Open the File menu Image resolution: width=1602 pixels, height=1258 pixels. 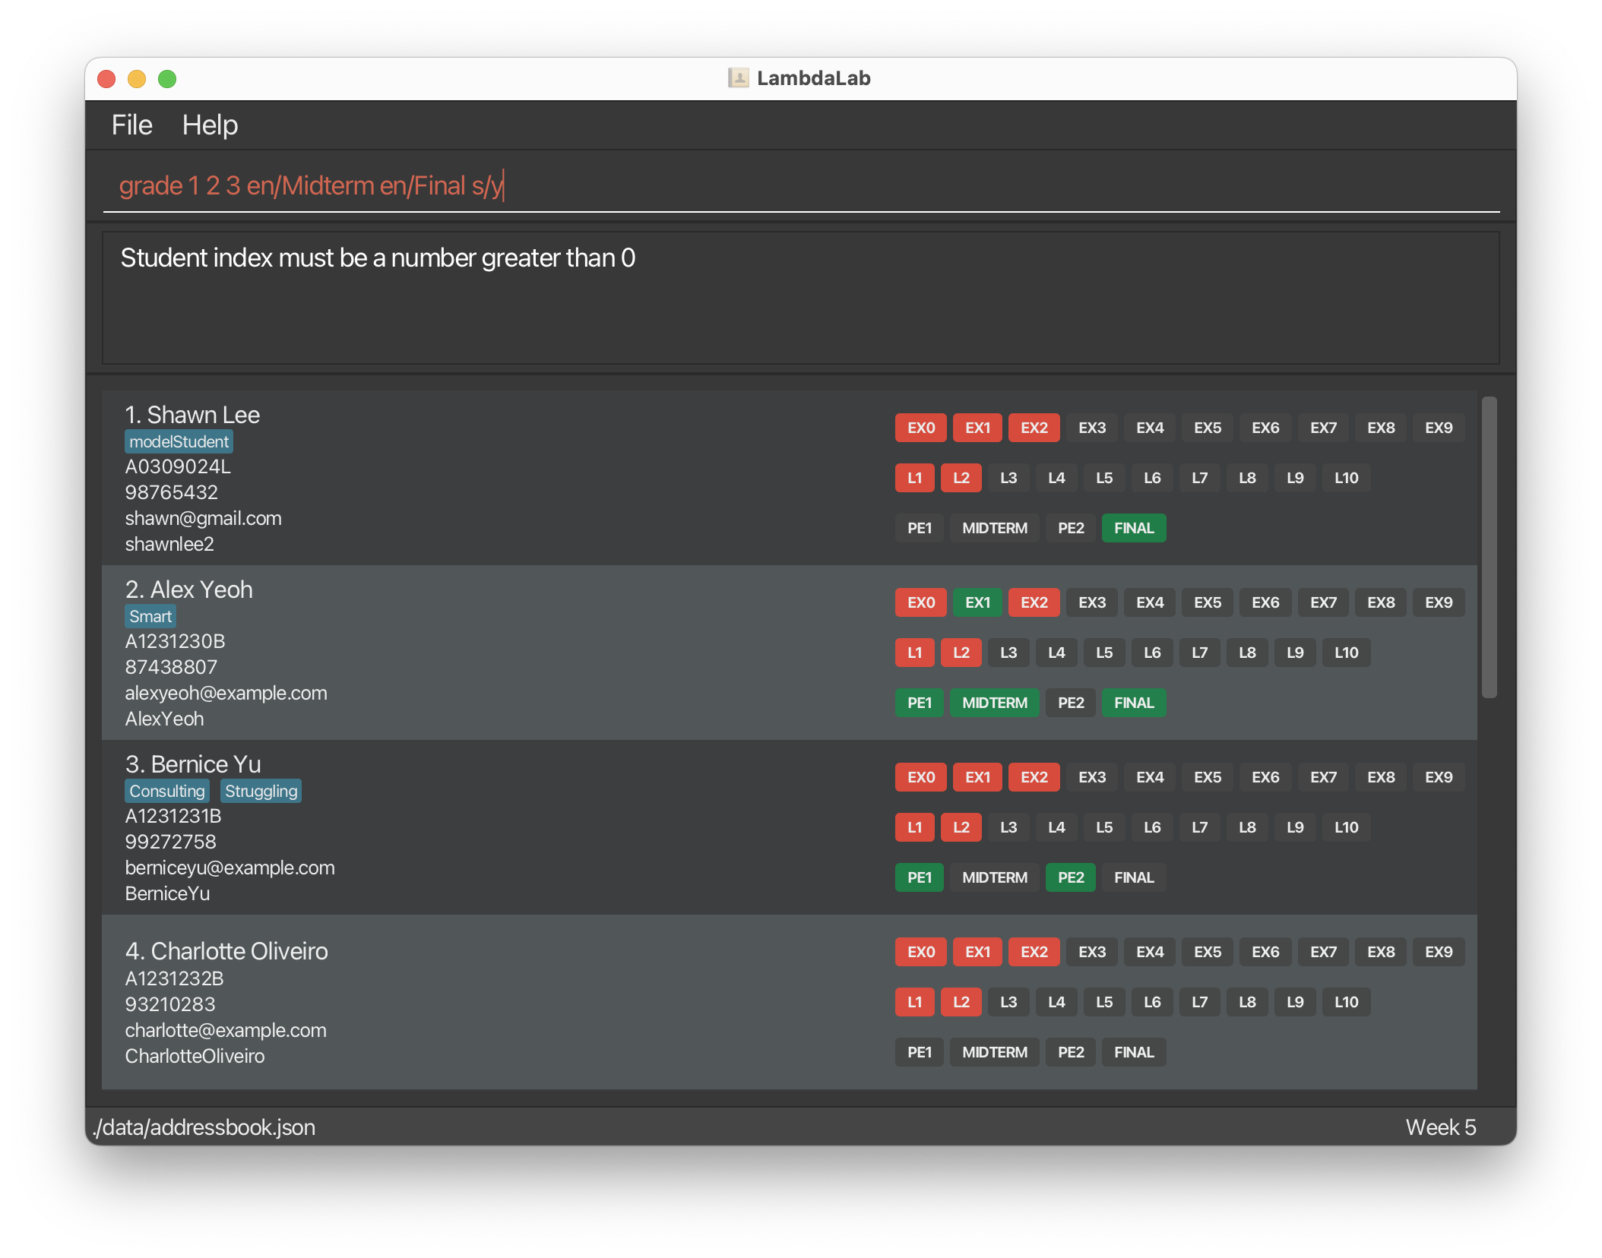(131, 125)
